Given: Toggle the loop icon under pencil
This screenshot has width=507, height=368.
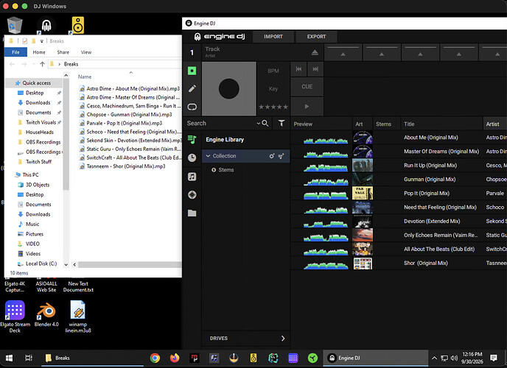Looking at the screenshot, I should click(192, 107).
